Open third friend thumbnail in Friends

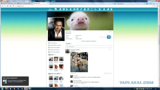click(61, 59)
